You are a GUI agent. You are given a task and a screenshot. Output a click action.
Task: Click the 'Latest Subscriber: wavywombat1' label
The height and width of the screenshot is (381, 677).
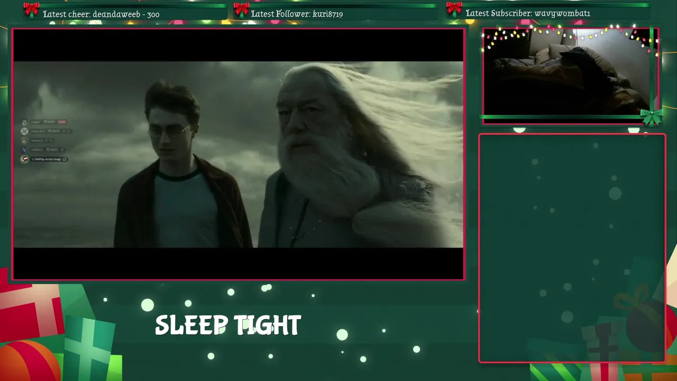click(528, 13)
